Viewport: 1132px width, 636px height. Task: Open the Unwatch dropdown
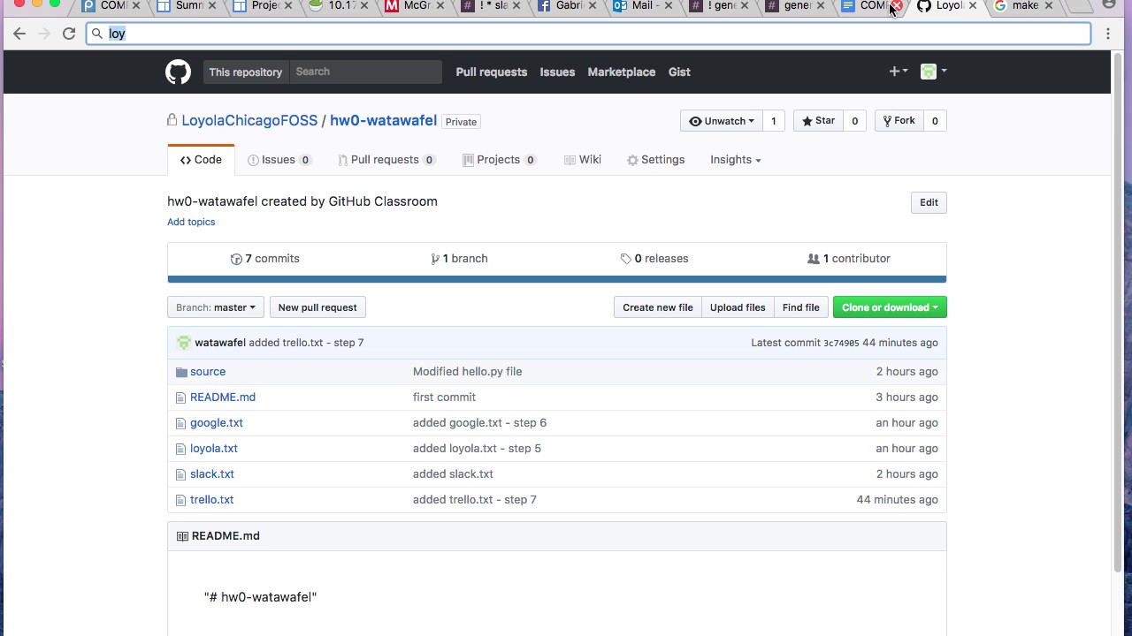click(721, 121)
